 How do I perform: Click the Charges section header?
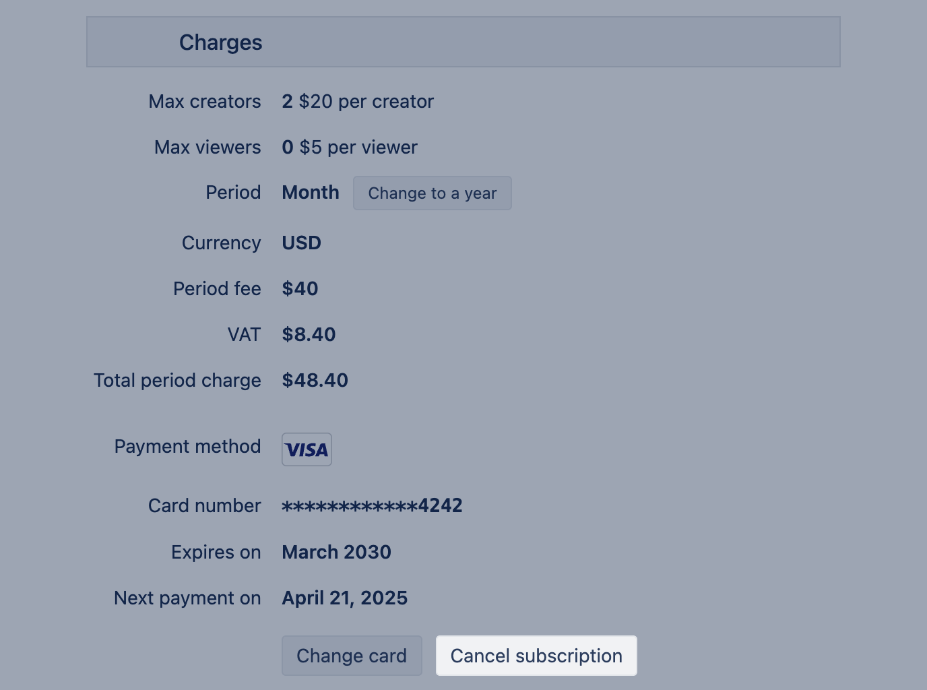(221, 42)
